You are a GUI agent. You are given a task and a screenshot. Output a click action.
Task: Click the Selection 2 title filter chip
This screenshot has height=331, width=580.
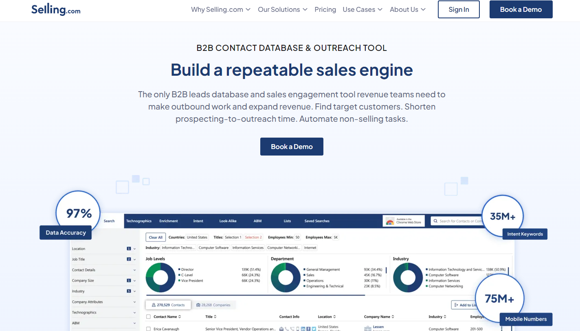tap(253, 237)
